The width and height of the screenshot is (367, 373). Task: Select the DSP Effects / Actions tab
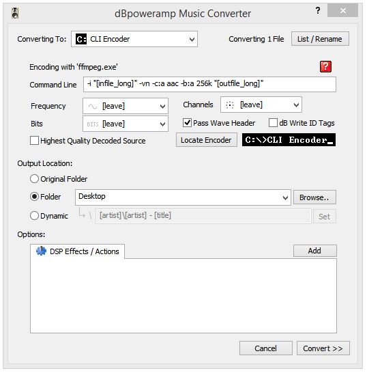coord(78,251)
